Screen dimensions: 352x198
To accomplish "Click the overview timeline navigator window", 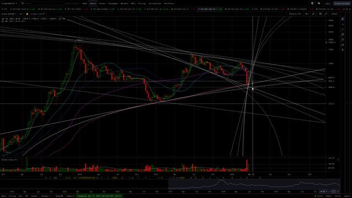I will [x=254, y=184].
